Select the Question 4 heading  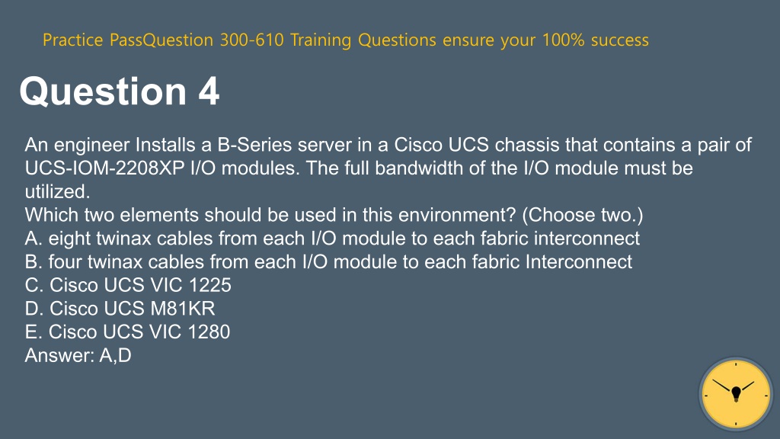pos(120,91)
